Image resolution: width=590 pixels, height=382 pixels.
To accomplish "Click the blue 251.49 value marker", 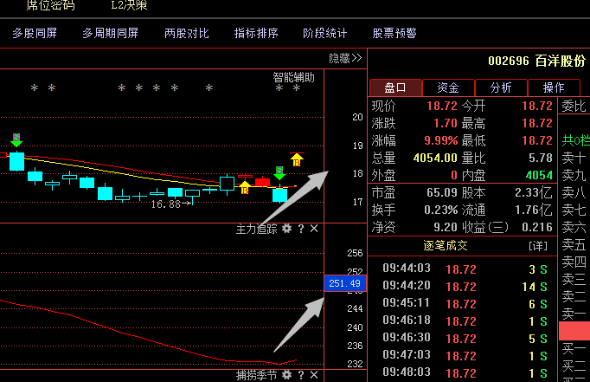I will click(345, 283).
